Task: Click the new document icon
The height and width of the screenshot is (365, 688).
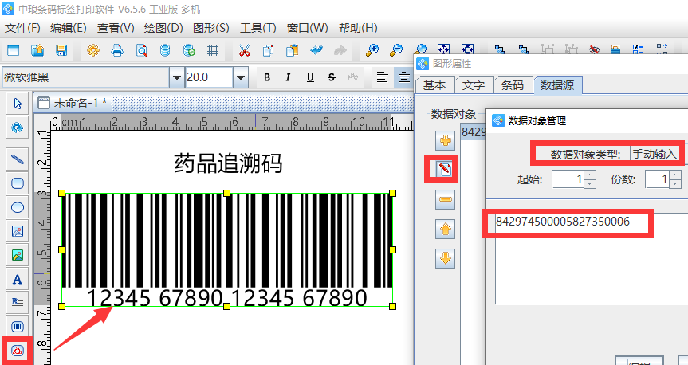Action: [14, 50]
